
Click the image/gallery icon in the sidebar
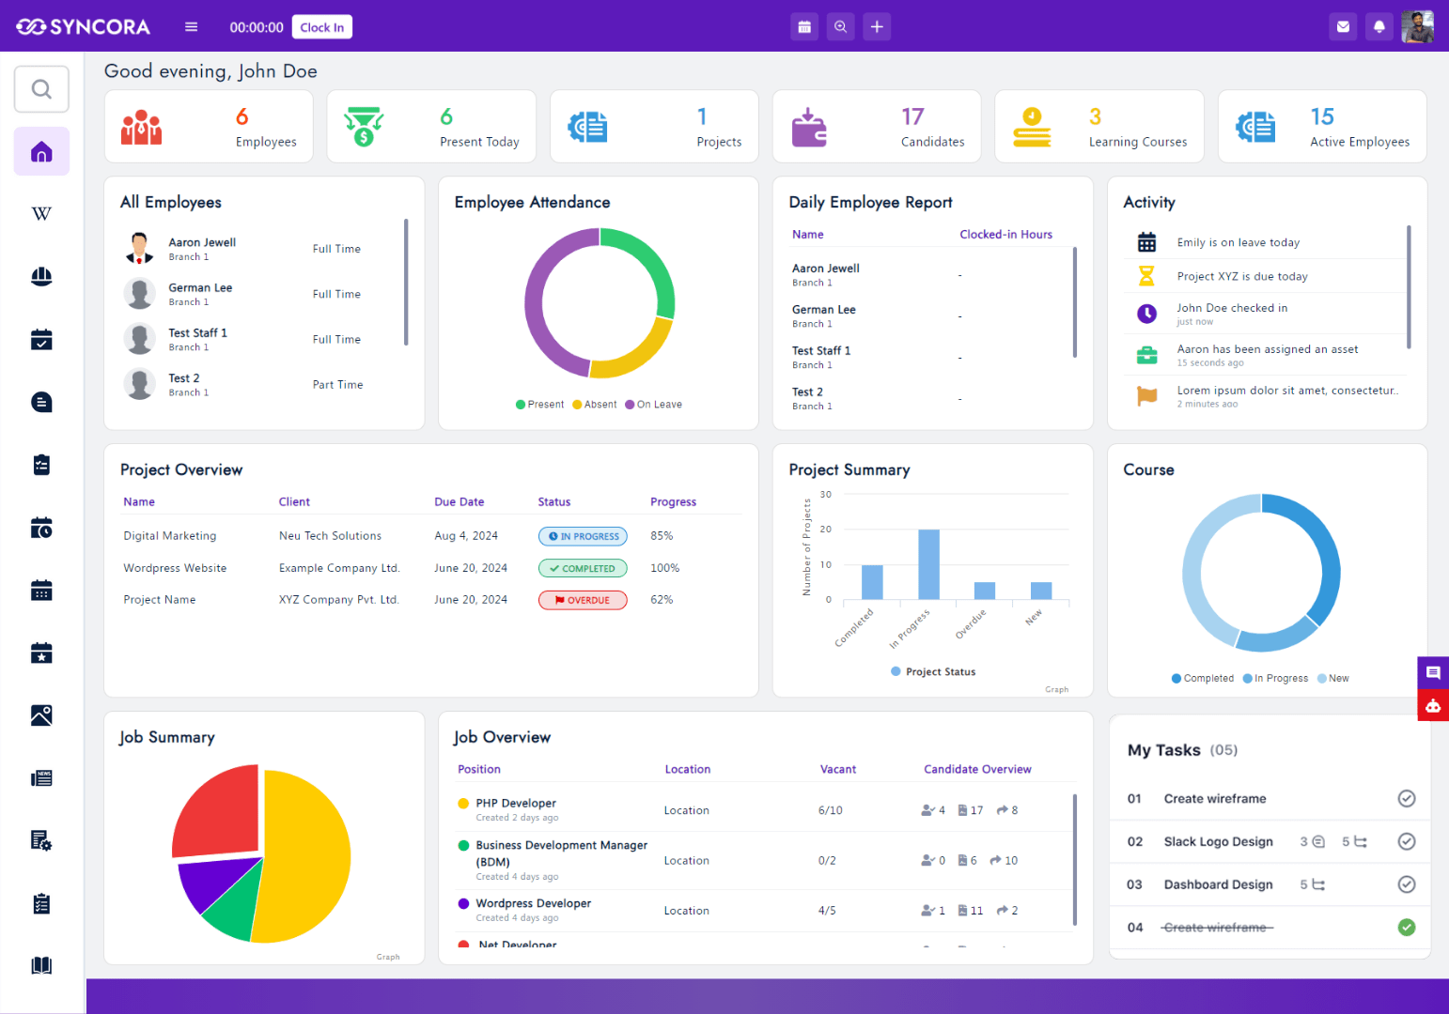(41, 714)
